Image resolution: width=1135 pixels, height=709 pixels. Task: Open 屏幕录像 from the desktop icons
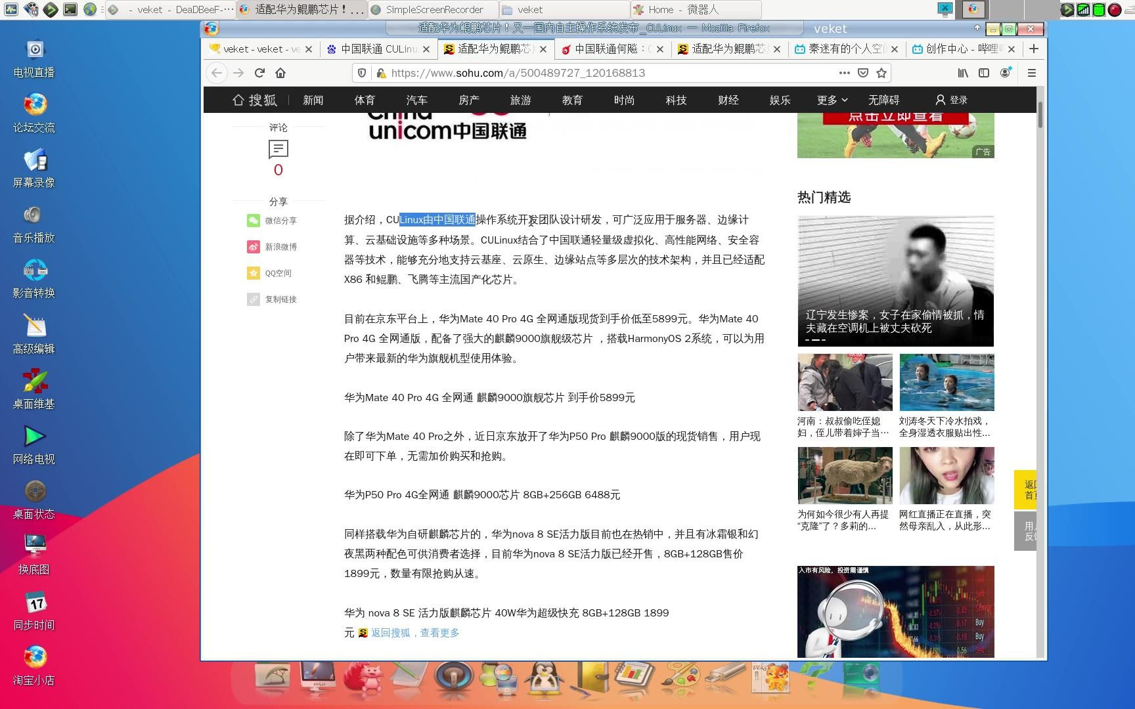33,162
